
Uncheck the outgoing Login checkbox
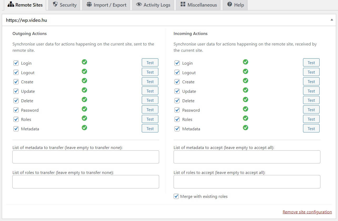point(16,63)
